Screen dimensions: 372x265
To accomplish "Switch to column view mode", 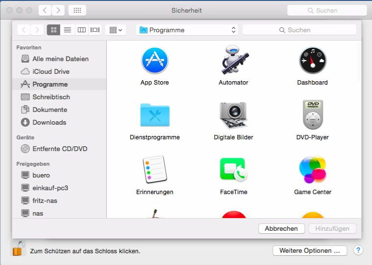I will pos(81,30).
